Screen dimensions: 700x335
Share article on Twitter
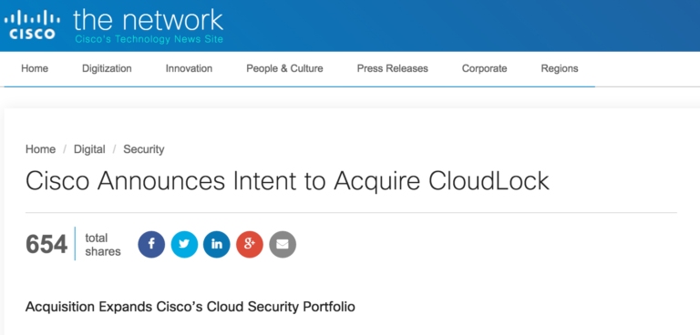tap(184, 245)
